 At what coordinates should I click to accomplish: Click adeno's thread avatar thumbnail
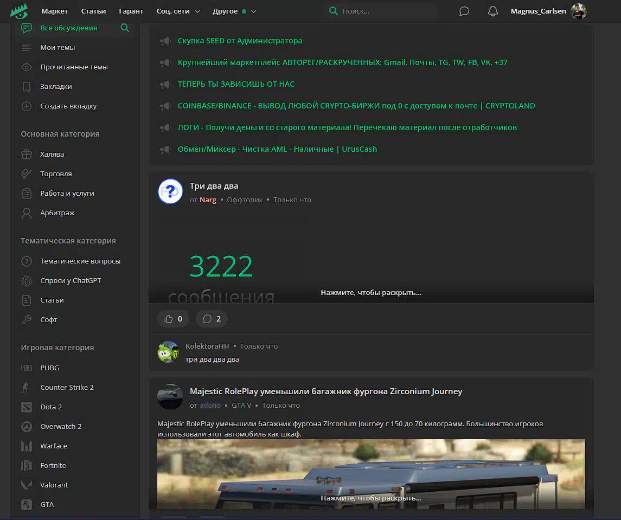(170, 396)
